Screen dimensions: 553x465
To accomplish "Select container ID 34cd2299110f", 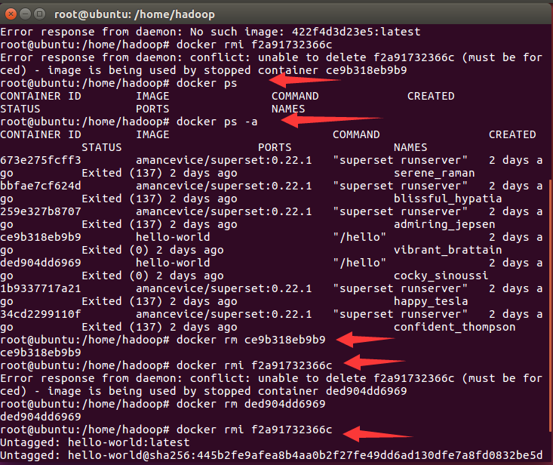I will tap(41, 314).
